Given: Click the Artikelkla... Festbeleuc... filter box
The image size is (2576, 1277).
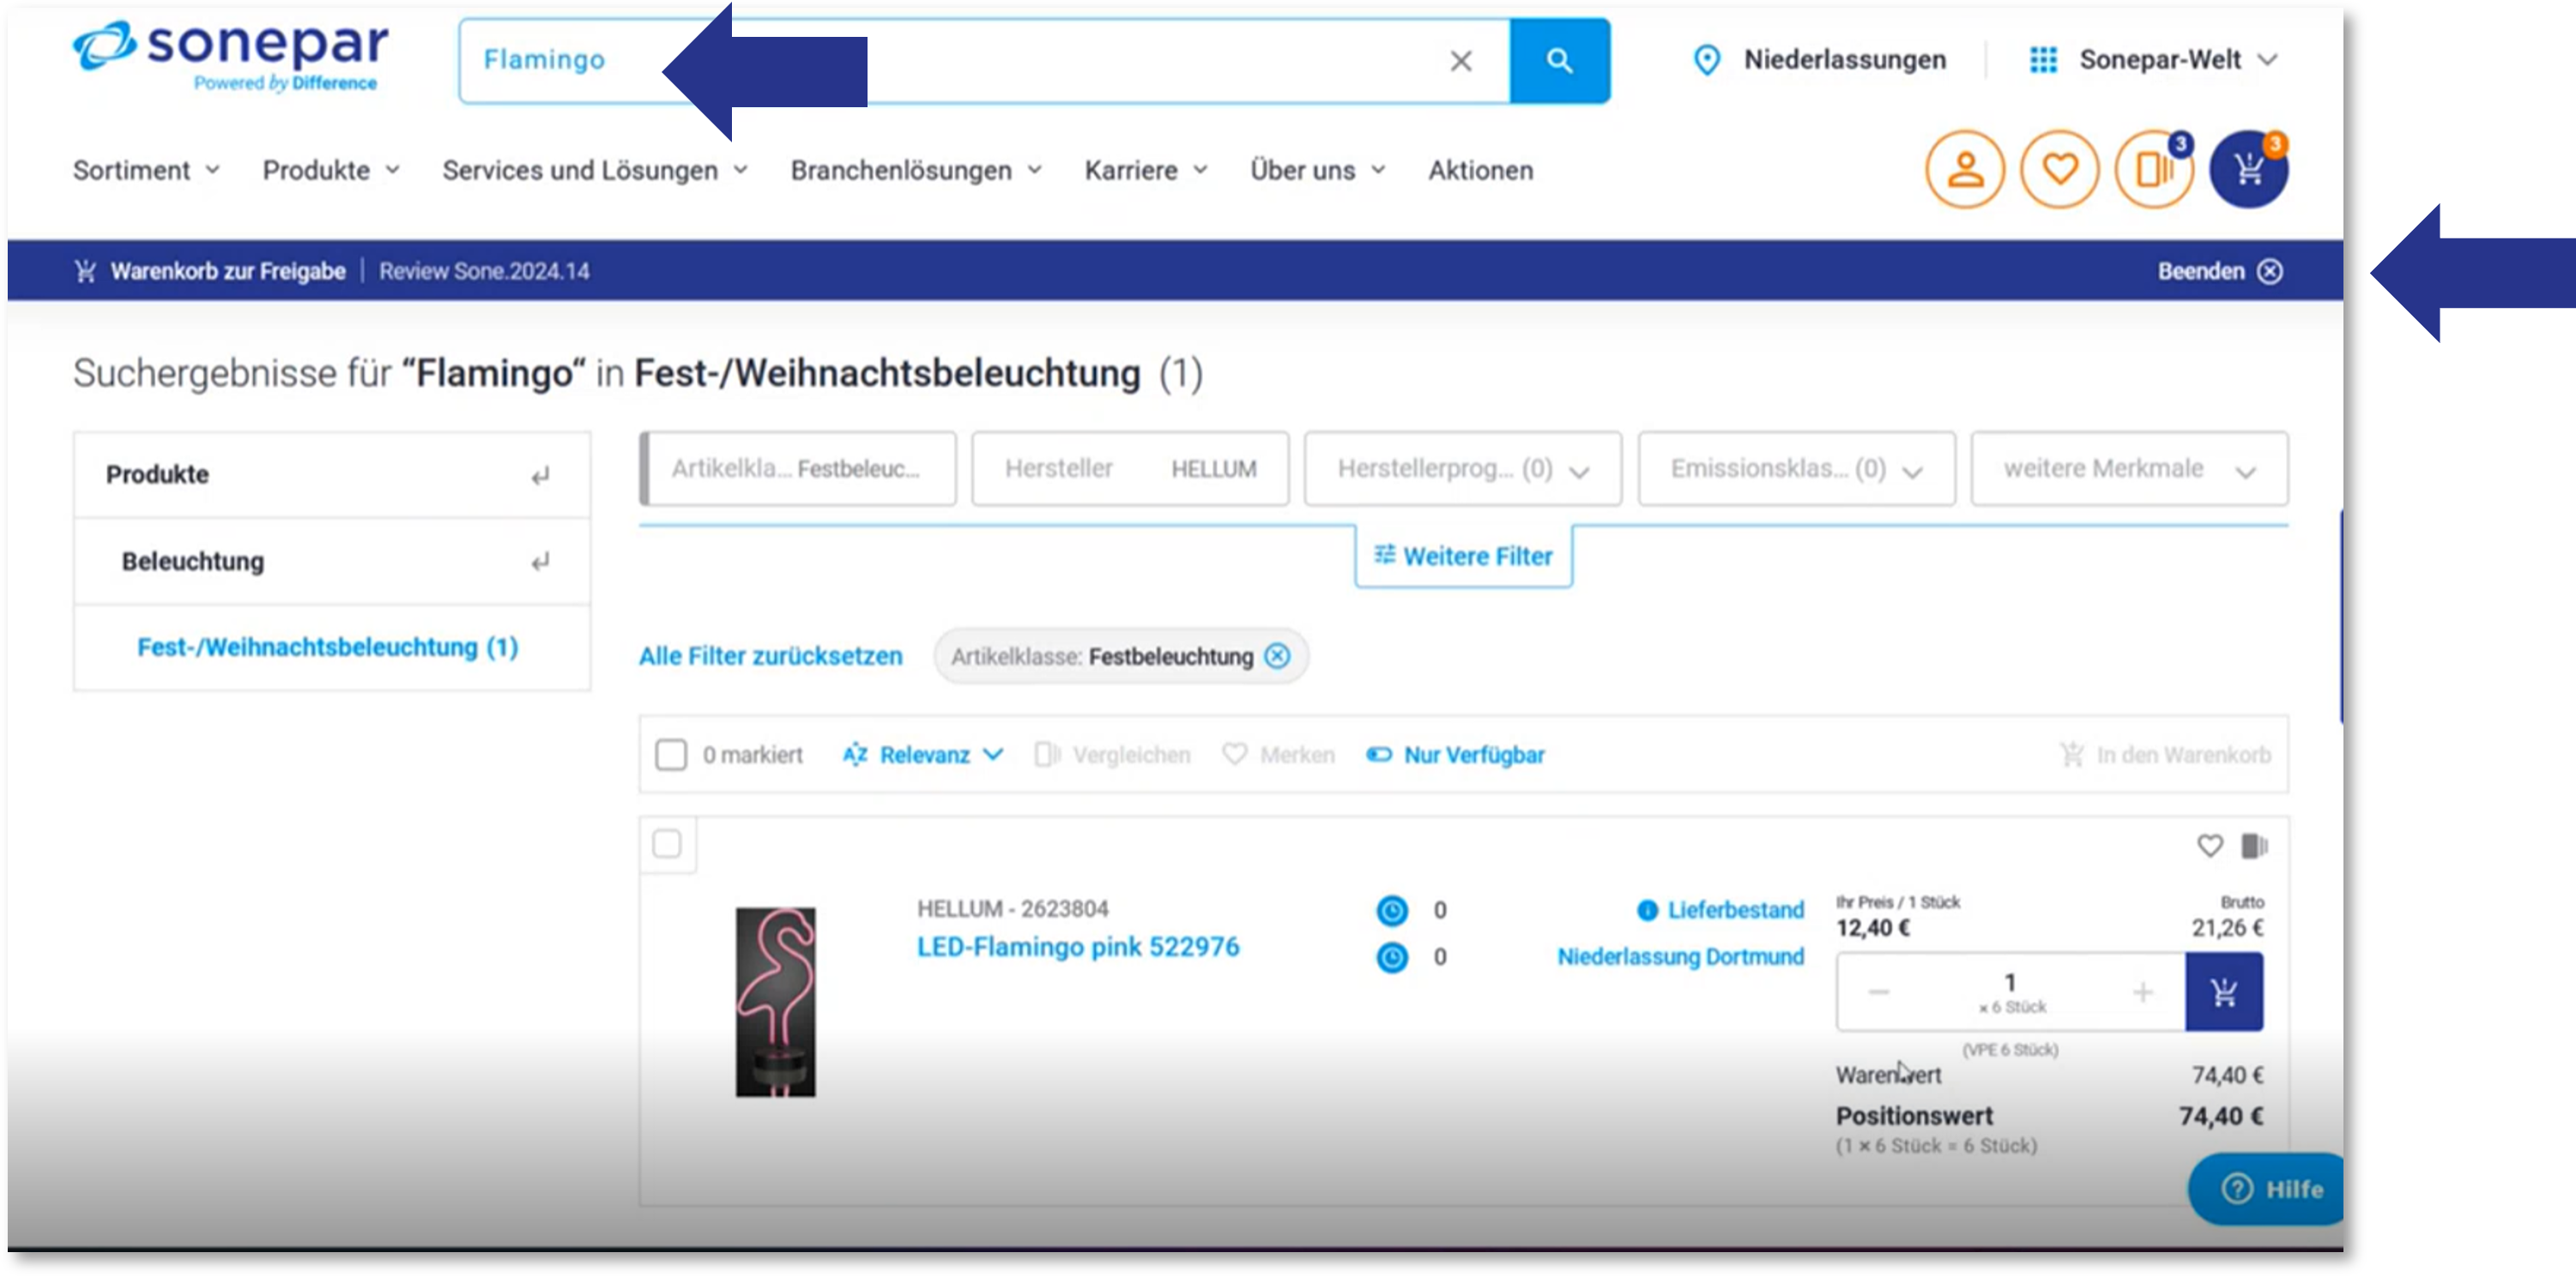Looking at the screenshot, I should (797, 468).
